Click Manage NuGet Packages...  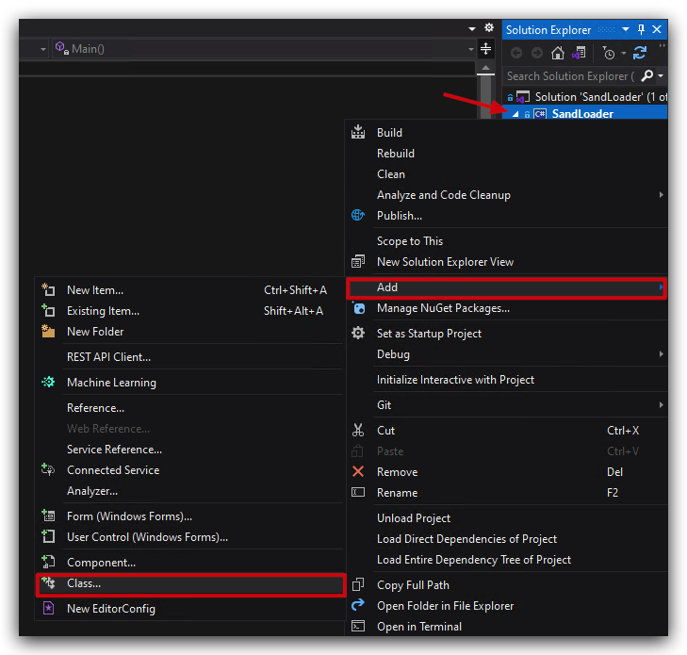(x=506, y=308)
